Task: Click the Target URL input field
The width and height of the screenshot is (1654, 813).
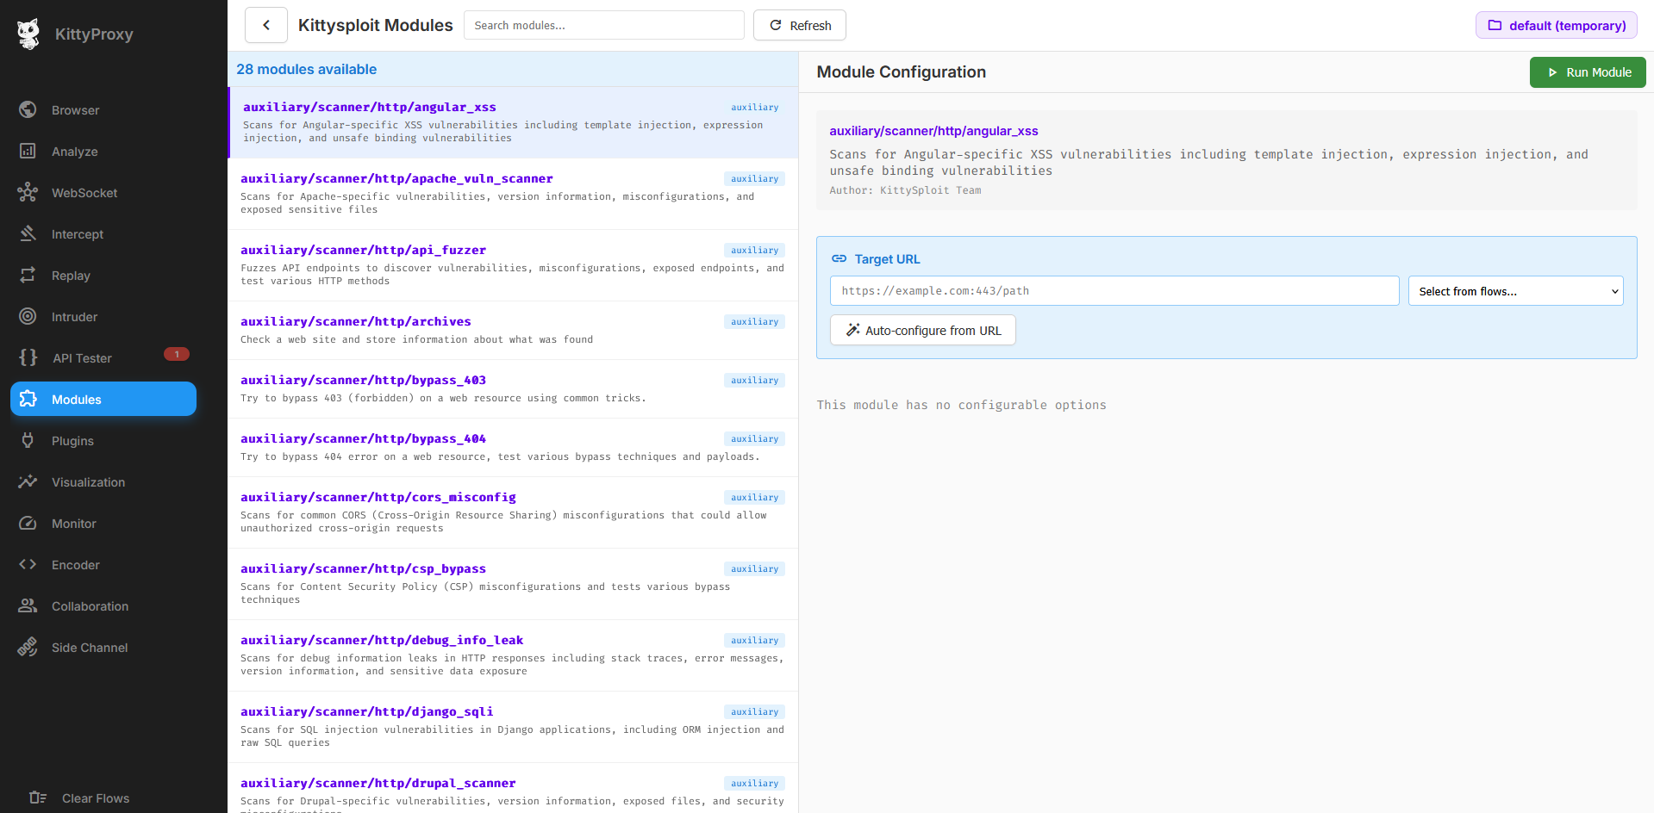Action: click(1114, 290)
